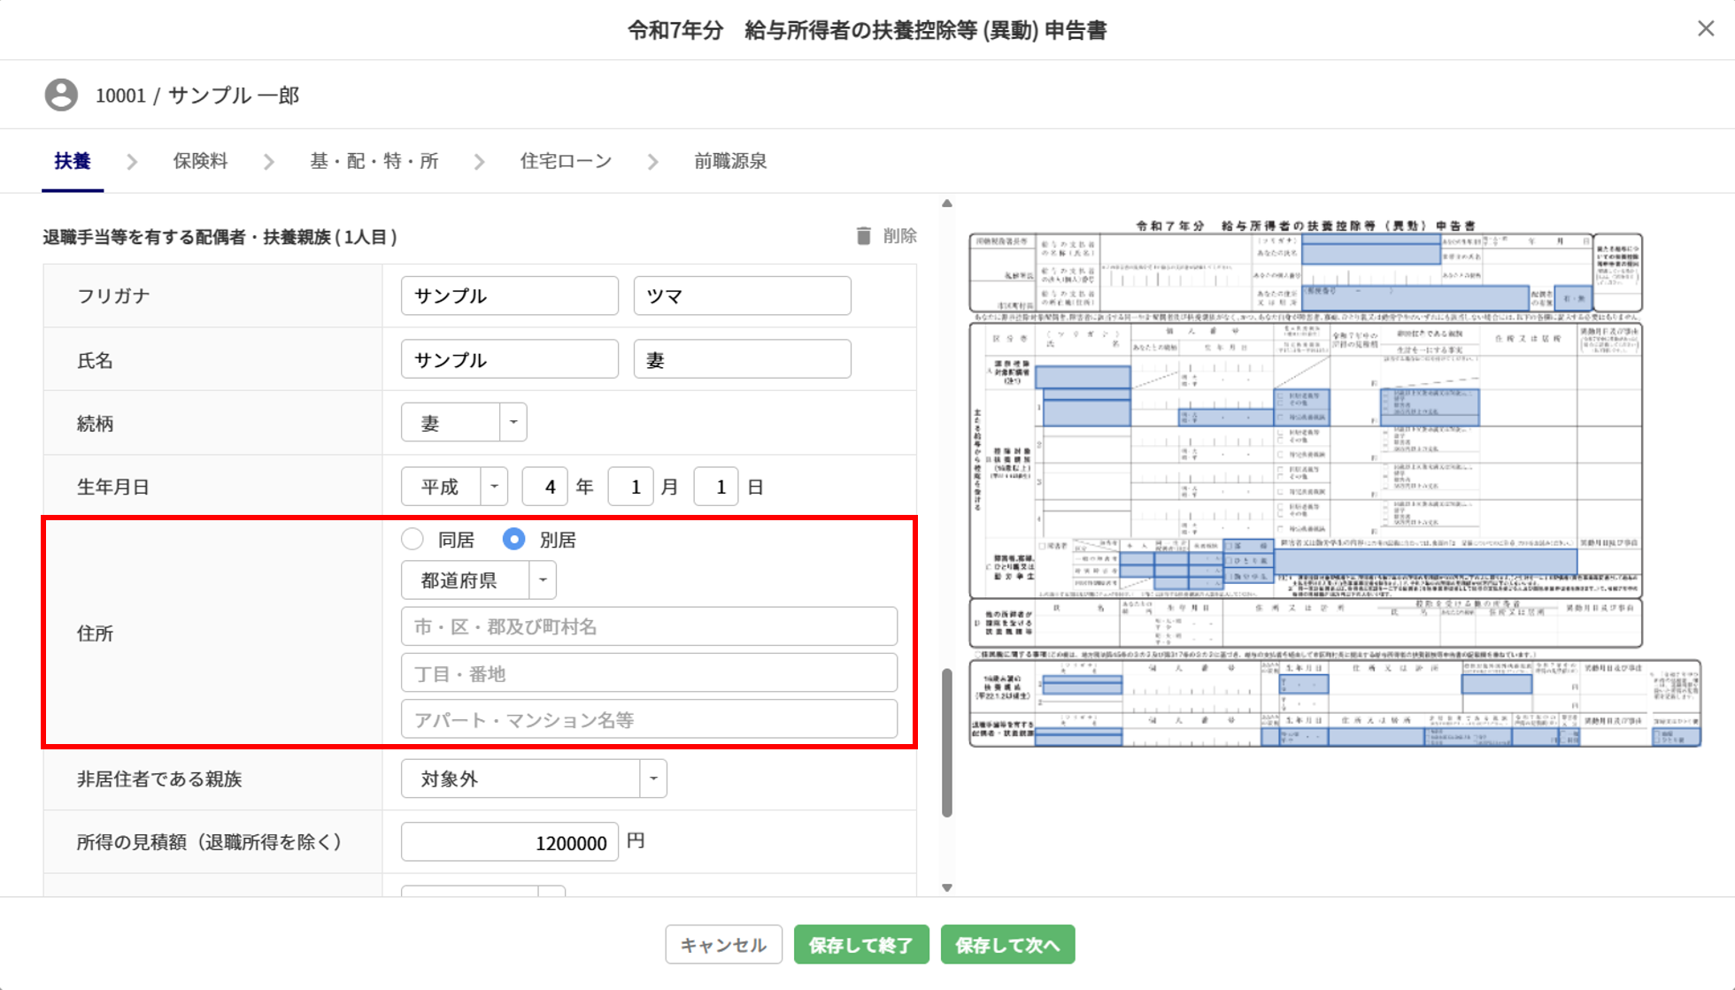Expand the 都道府県 prefecture dropdown
The width and height of the screenshot is (1735, 990).
point(542,580)
